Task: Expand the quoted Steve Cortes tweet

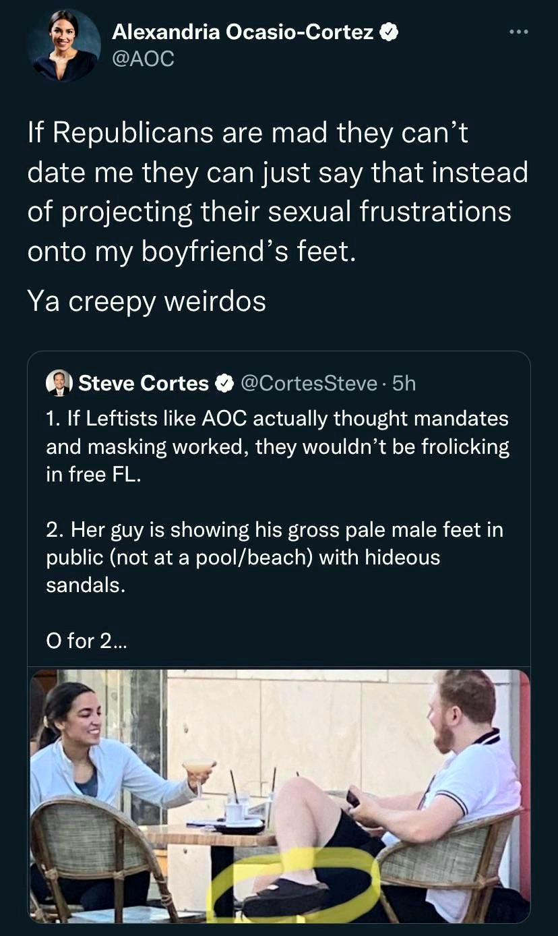Action: pyautogui.click(x=279, y=526)
